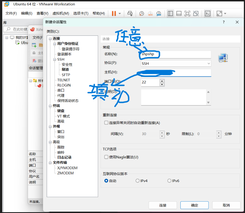Image resolution: width=245 pixels, height=213 pixels.
Task: Collapse the 用户身份验证 tree node
Action: point(55,44)
